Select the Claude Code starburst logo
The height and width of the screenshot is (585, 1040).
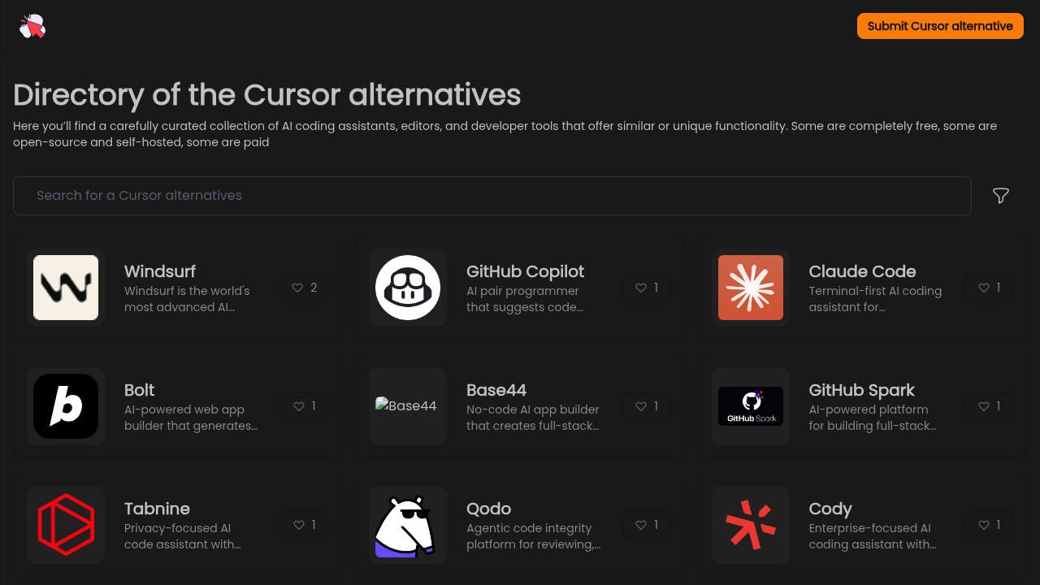(x=750, y=287)
